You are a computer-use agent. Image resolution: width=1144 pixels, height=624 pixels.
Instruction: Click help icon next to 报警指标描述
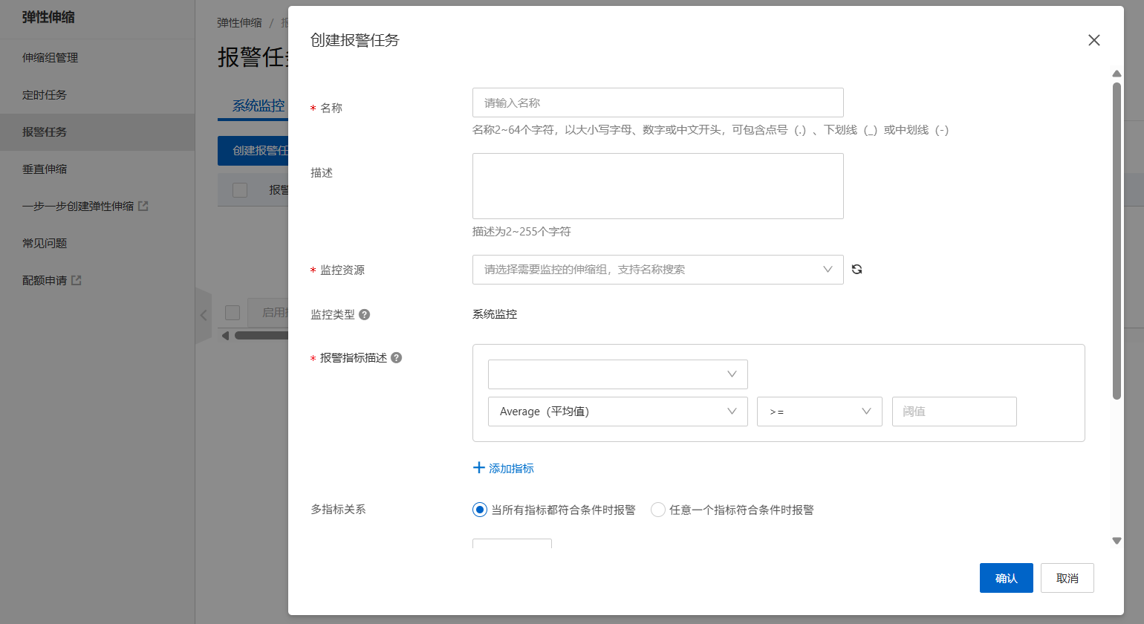point(396,357)
